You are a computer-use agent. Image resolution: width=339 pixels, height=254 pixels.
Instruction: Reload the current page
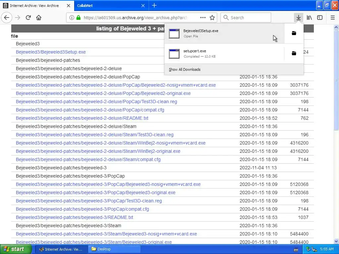click(x=28, y=18)
